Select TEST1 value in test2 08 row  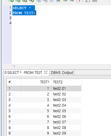coord(36,128)
